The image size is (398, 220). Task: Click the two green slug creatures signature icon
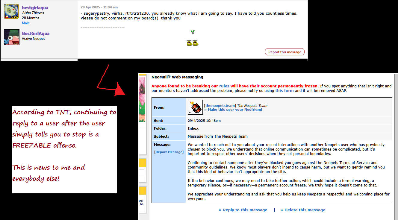pos(193,43)
